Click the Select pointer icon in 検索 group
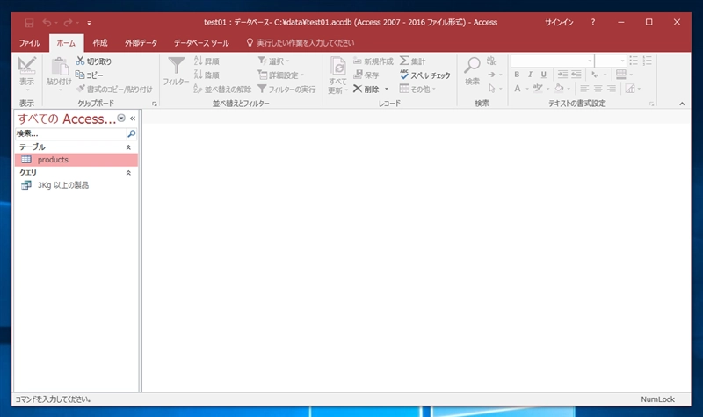The width and height of the screenshot is (703, 417). tap(492, 89)
